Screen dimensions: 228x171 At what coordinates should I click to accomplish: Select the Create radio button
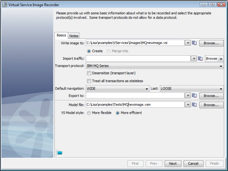click(89, 51)
